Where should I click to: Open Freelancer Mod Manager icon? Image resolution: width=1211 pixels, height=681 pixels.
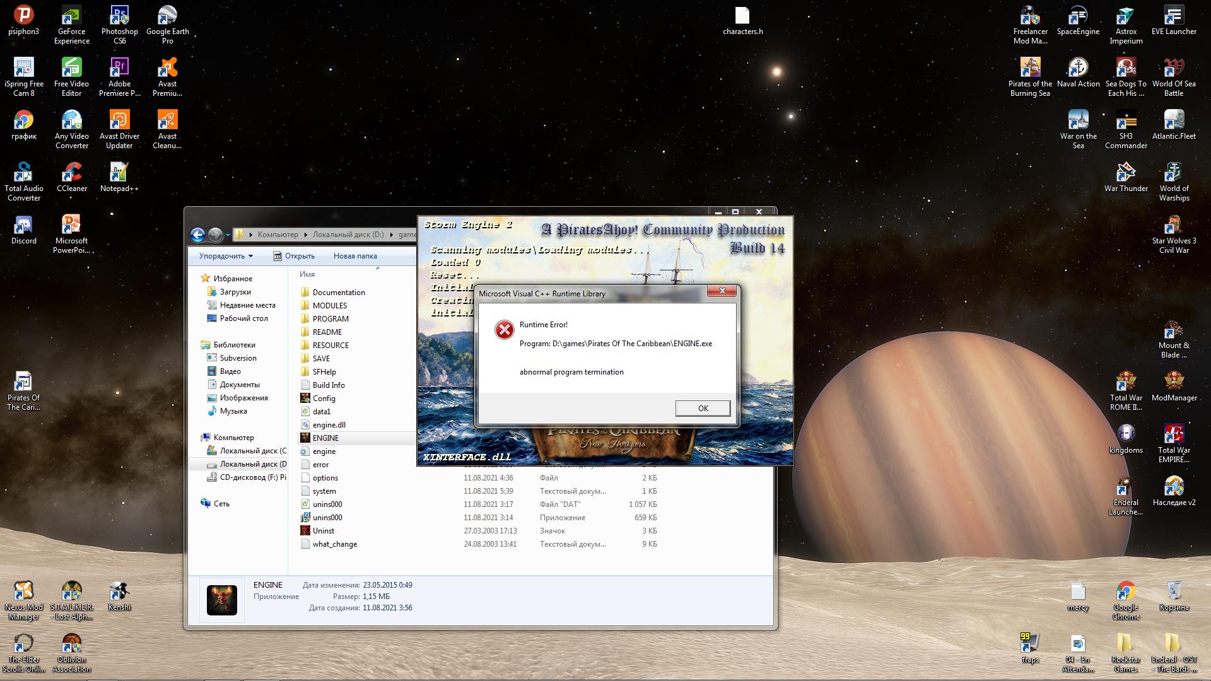click(1030, 25)
